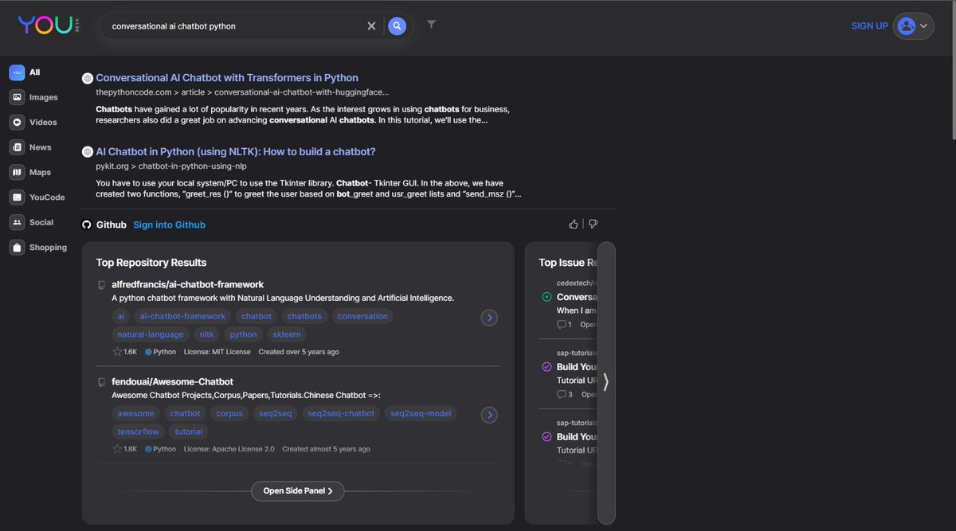This screenshot has height=531, width=956.
Task: Switch to the YouCode tab
Action: pyautogui.click(x=37, y=197)
